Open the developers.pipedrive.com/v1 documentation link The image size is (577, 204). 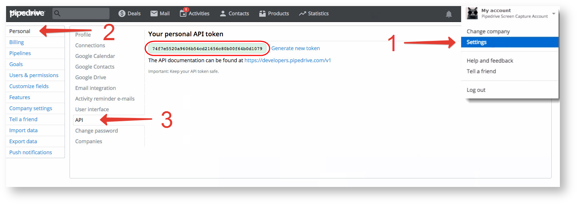pyautogui.click(x=288, y=60)
